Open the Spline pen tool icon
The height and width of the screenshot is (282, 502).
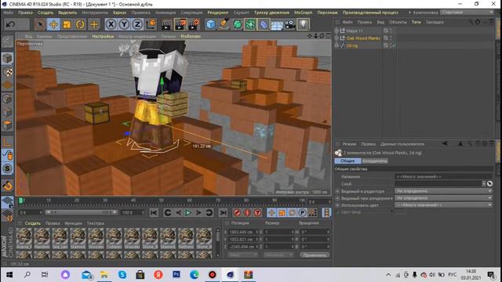(x=224, y=24)
